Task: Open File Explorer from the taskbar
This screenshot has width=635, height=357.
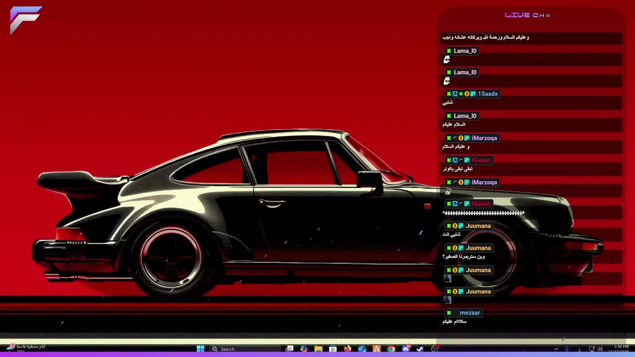Action: coord(318,349)
